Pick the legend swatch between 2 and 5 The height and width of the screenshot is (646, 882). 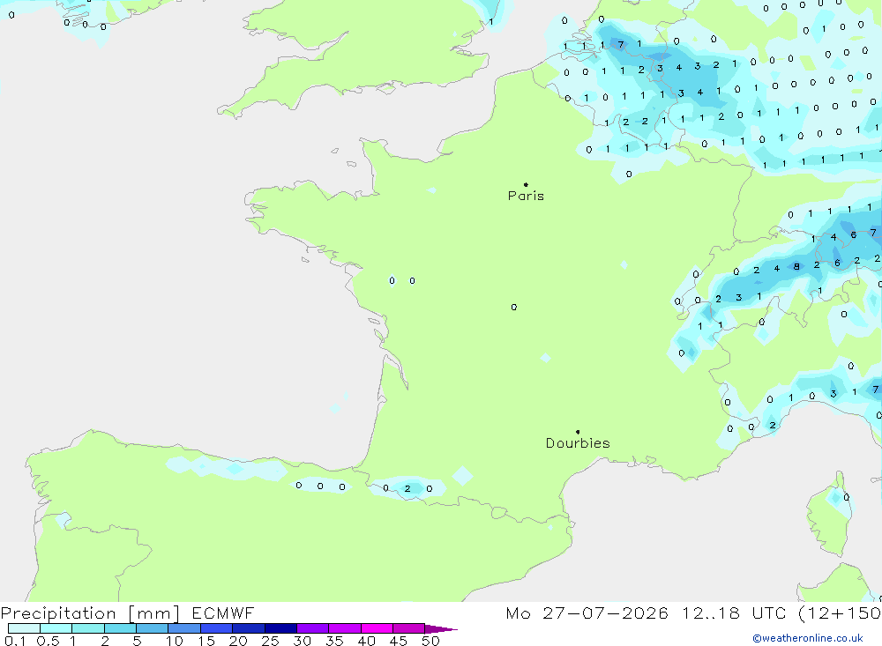(x=120, y=628)
